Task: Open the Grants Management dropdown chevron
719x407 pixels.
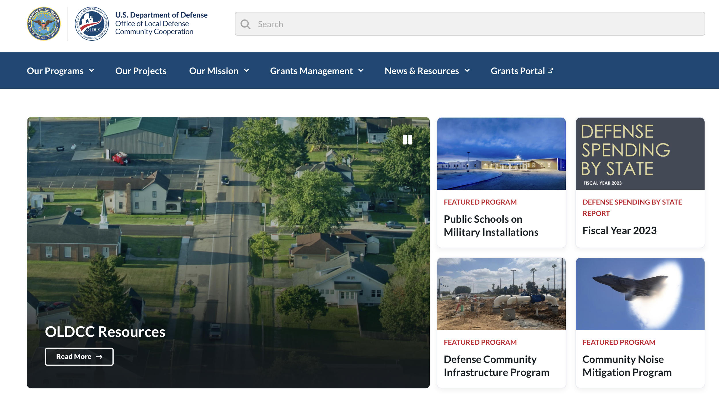Action: point(361,70)
